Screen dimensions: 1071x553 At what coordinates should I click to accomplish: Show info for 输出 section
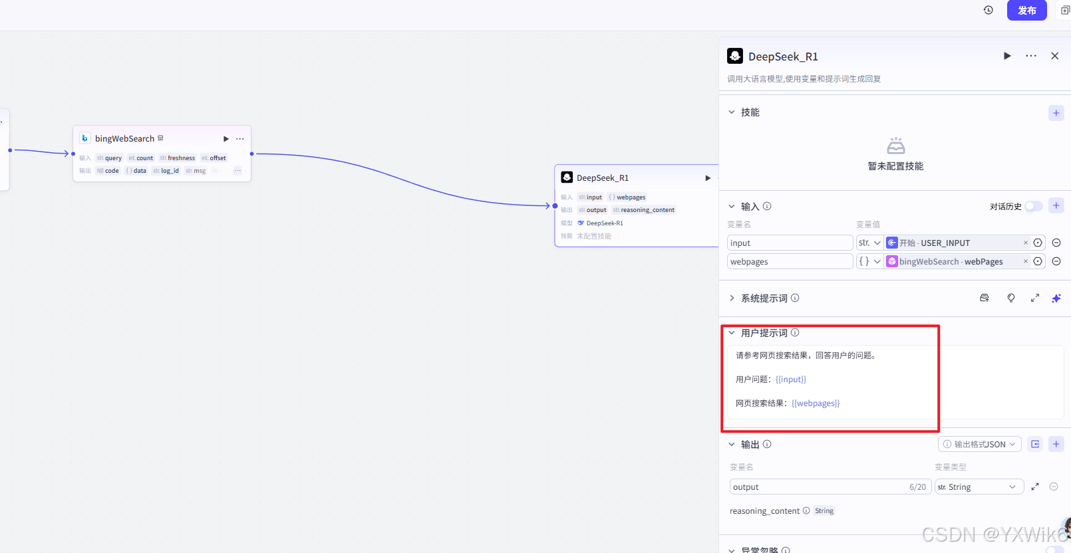(x=767, y=444)
